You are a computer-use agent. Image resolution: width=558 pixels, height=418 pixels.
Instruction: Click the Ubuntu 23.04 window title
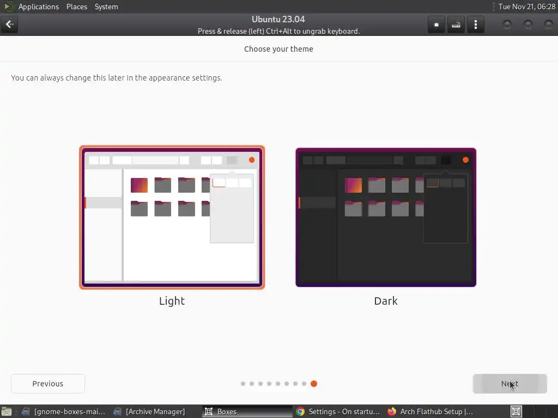[278, 19]
